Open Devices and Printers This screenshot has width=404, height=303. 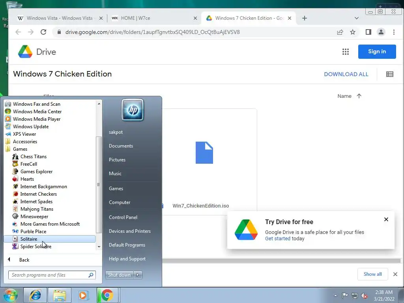pos(129,231)
